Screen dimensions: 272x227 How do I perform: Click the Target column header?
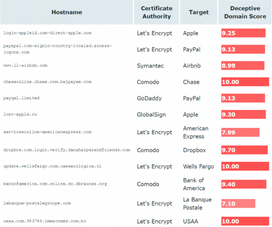[199, 12]
